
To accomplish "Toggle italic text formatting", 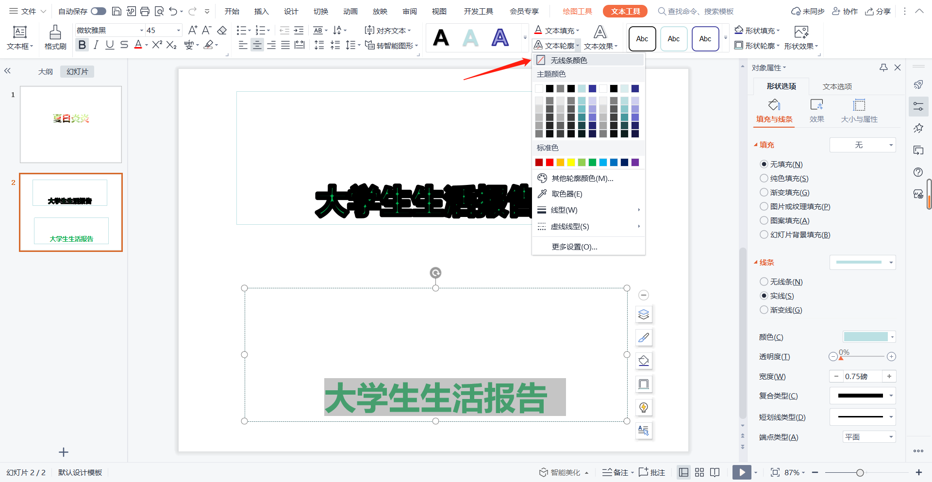I will [96, 45].
